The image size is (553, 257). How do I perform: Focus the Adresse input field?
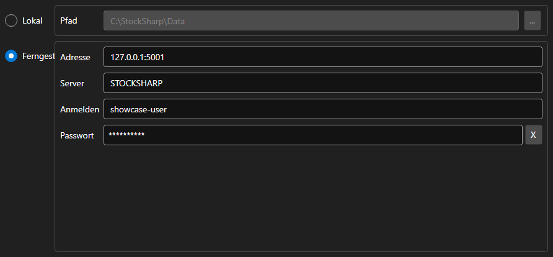click(x=323, y=57)
